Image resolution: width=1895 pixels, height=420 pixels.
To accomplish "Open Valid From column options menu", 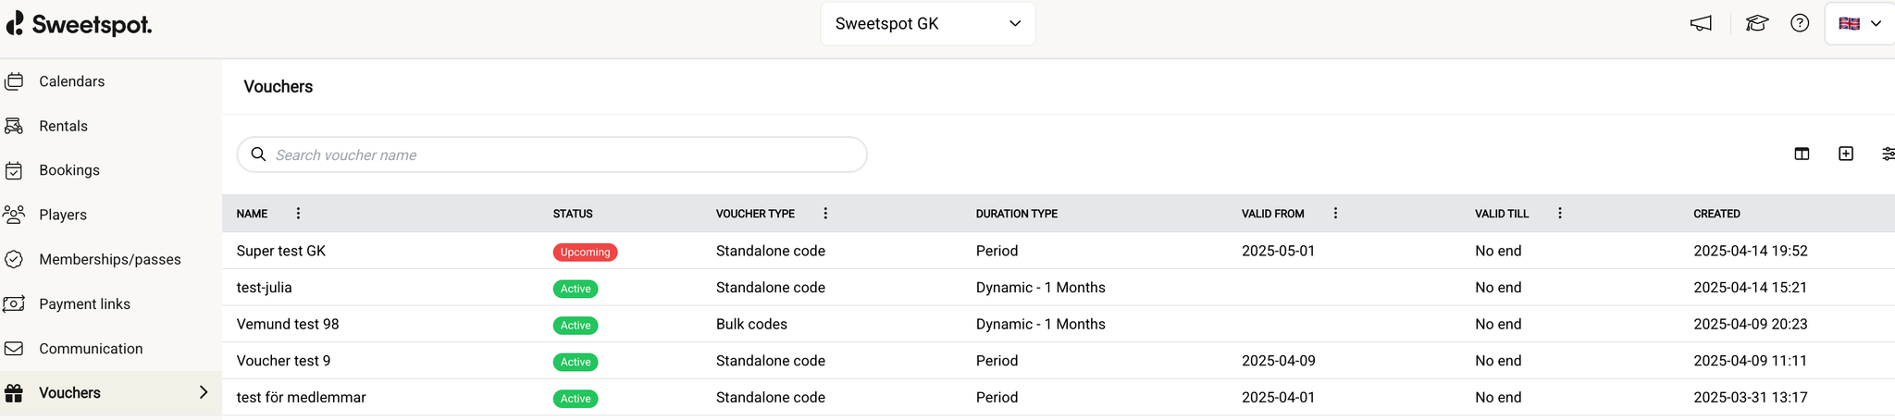I will (1335, 214).
